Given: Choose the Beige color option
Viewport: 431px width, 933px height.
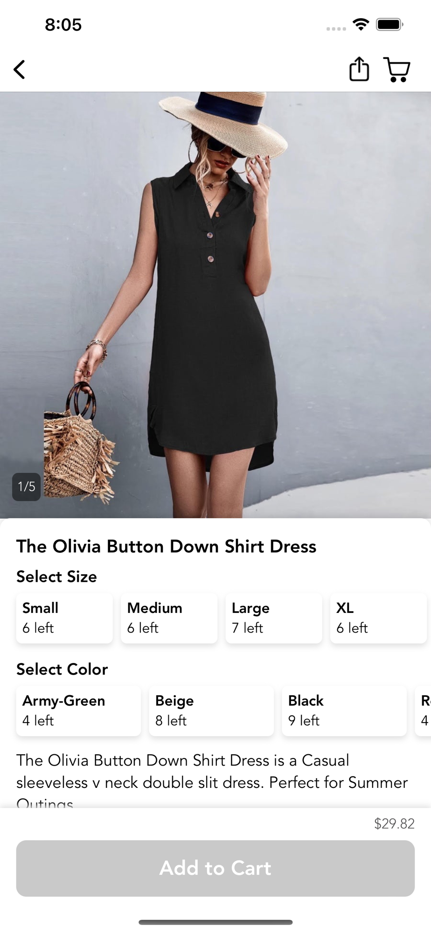Looking at the screenshot, I should click(211, 710).
